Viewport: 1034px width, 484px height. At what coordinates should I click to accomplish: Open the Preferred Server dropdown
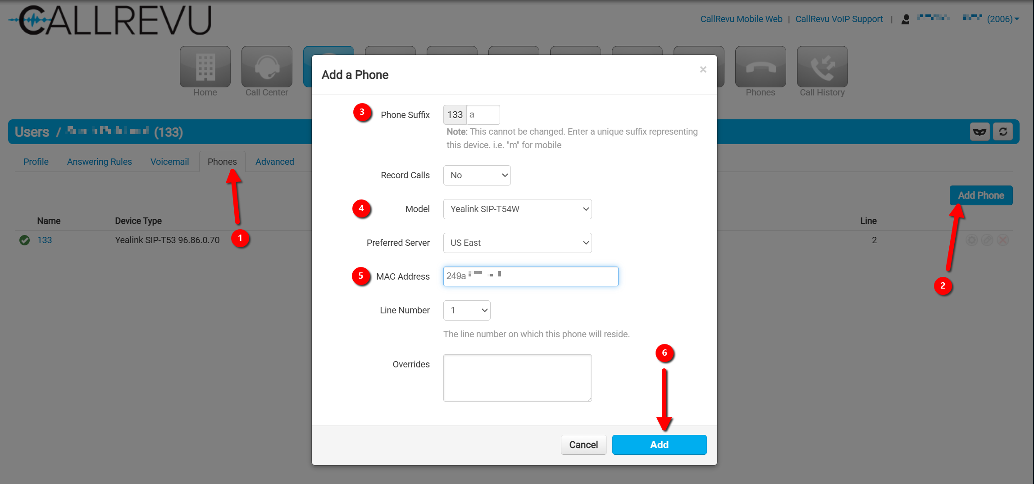tap(517, 243)
